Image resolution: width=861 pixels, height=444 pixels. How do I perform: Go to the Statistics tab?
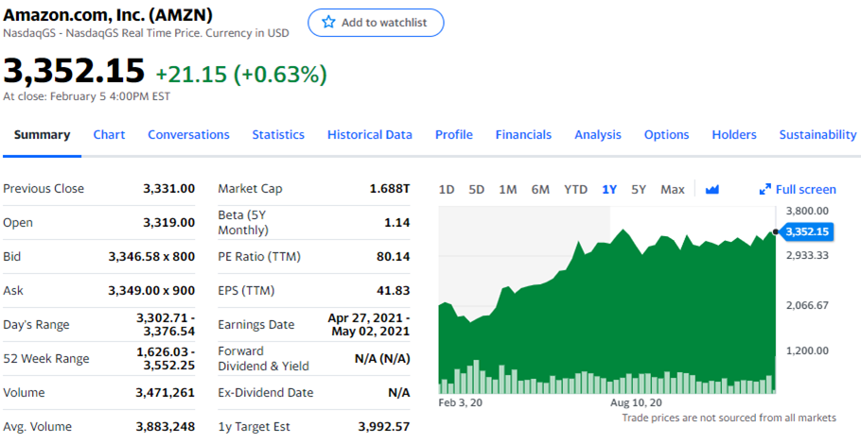278,135
